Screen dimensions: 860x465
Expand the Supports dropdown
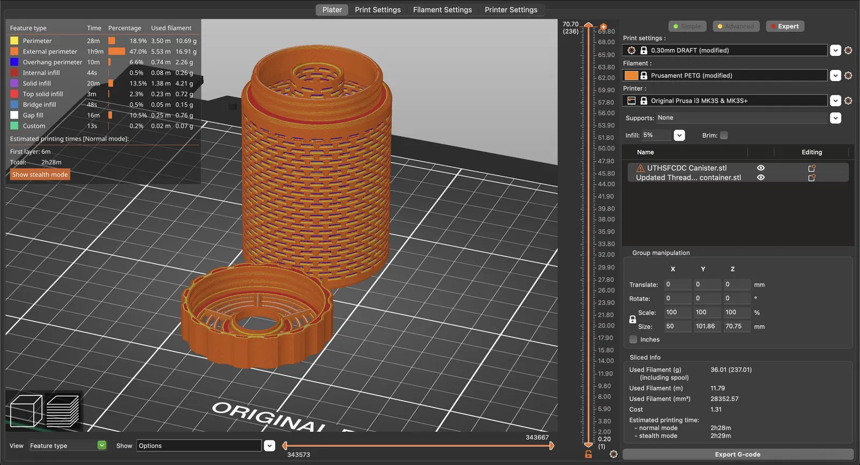(x=835, y=118)
